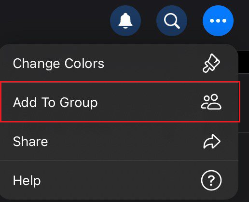Choose the Add To Group text label
The image size is (249, 202).
(x=55, y=102)
